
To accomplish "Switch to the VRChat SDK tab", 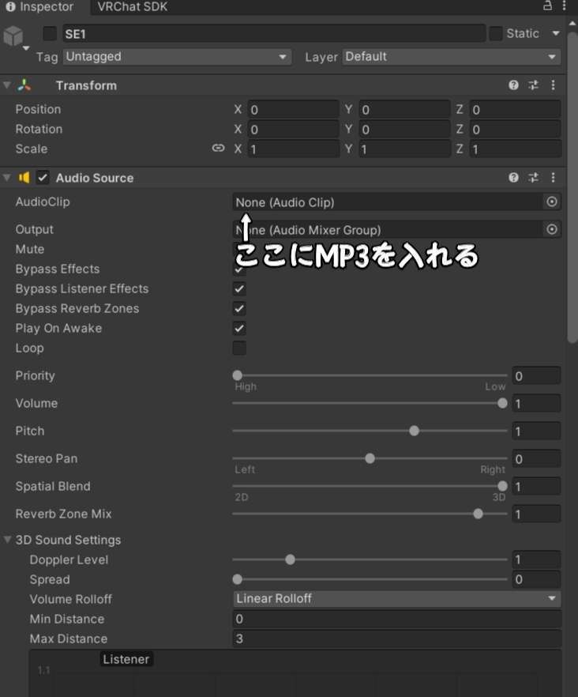I will [133, 6].
